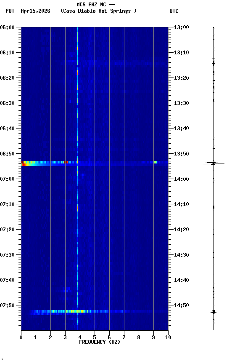Click the '07:50' PDT time label
The height and width of the screenshot is (364, 232).
point(7,305)
